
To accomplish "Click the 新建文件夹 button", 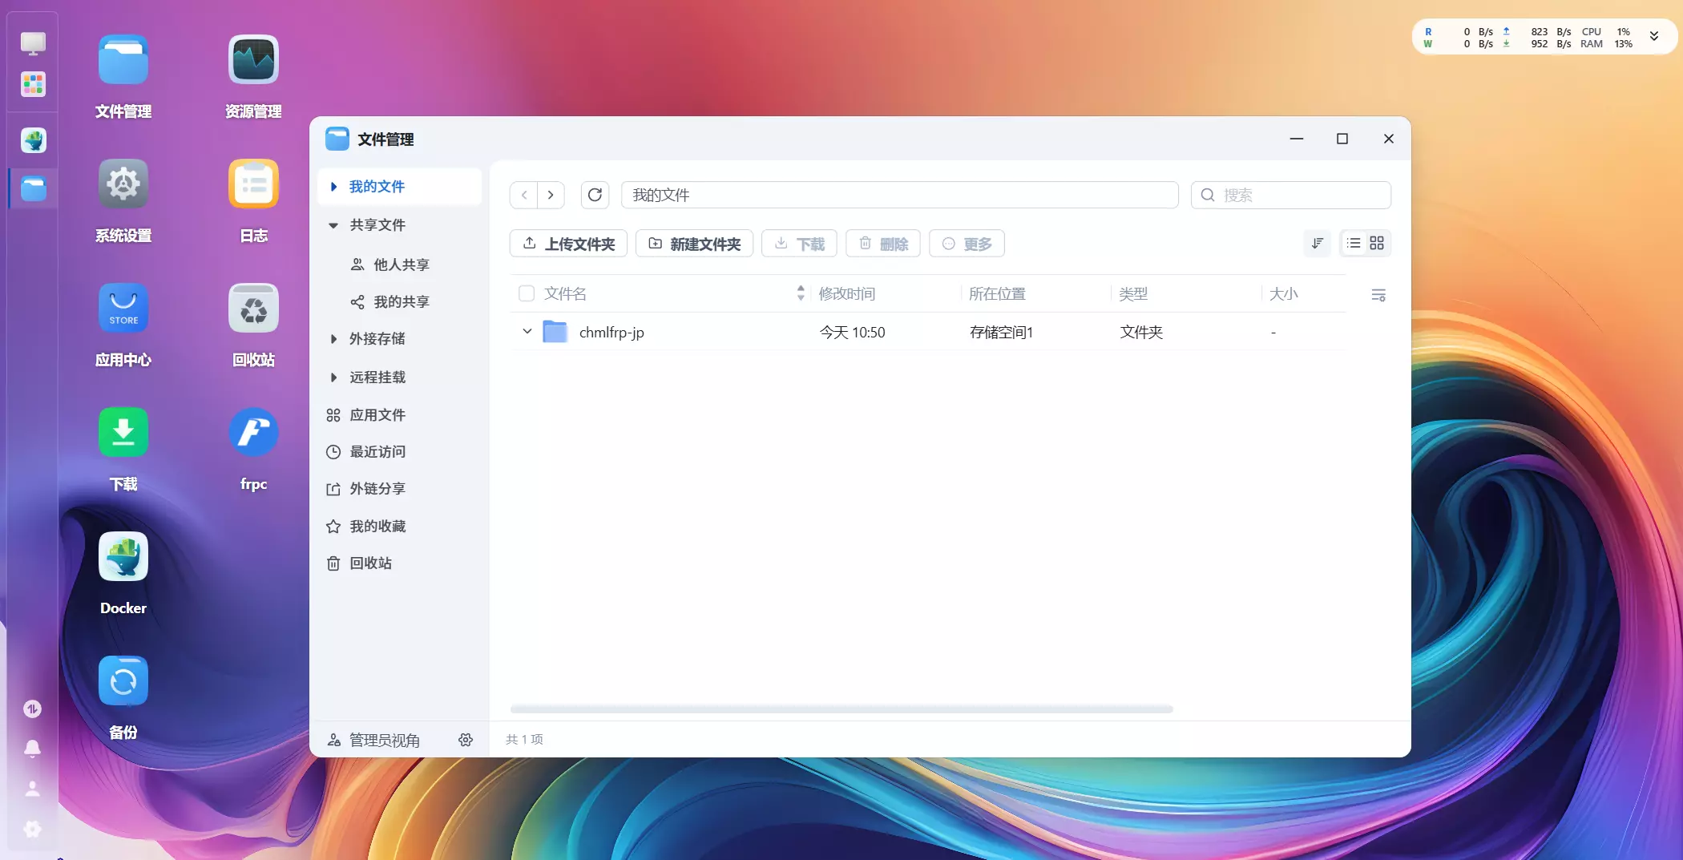I will [694, 244].
